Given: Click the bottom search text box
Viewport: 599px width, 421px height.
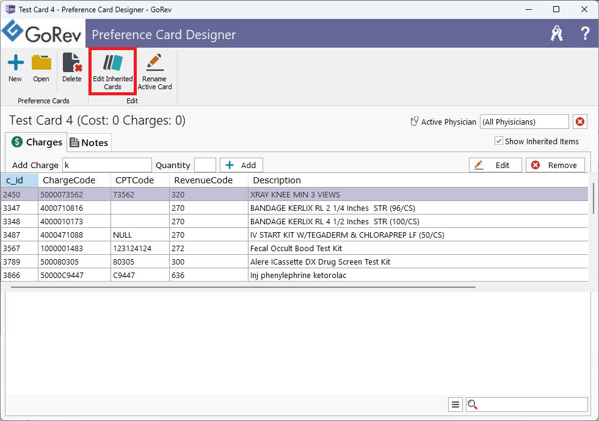Looking at the screenshot, I should tap(526, 404).
